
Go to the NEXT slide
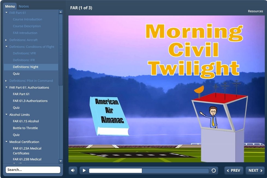click(x=255, y=170)
